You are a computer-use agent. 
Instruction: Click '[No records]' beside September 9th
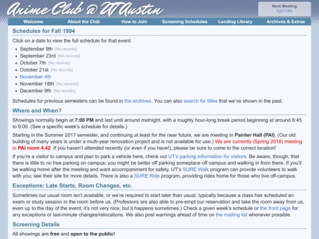coord(66,49)
